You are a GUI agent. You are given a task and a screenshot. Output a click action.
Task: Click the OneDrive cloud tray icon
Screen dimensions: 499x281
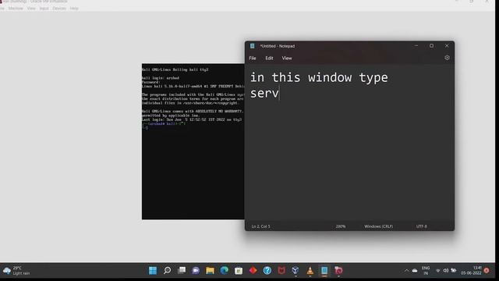tap(415, 271)
